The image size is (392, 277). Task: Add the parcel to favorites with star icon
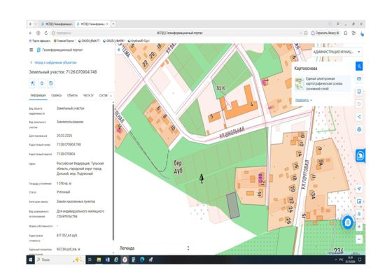point(42,83)
